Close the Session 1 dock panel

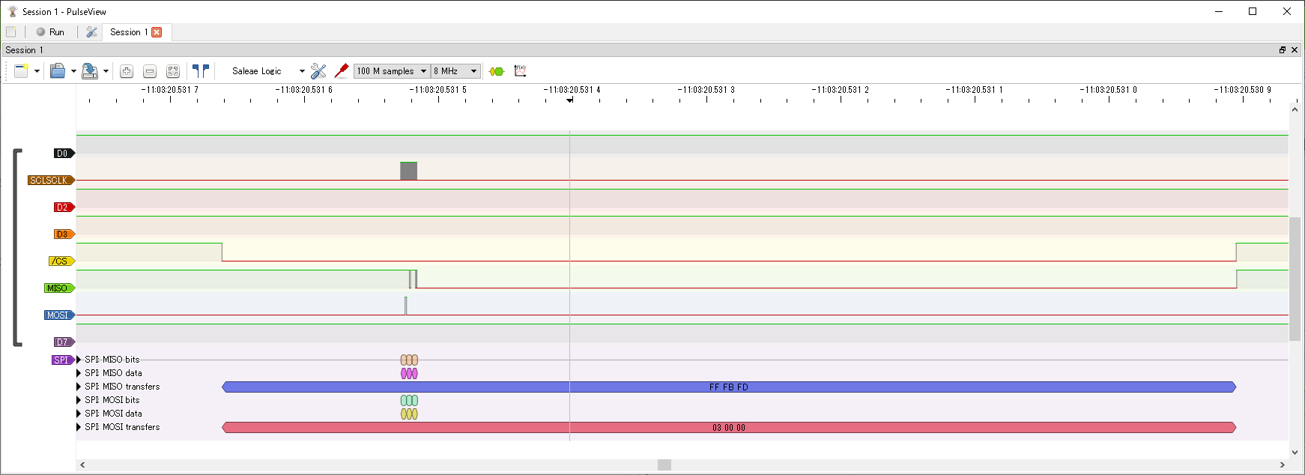1294,49
